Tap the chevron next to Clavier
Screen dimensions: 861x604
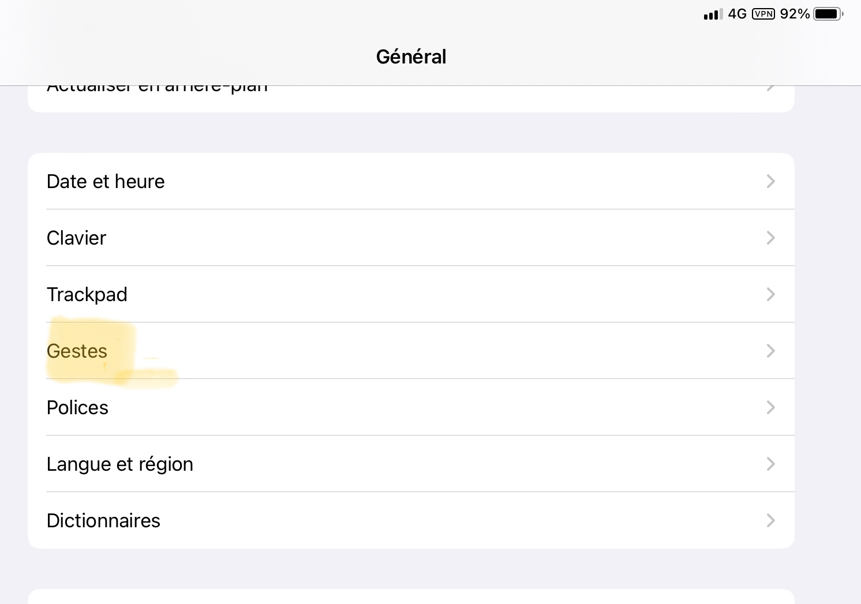tap(770, 238)
